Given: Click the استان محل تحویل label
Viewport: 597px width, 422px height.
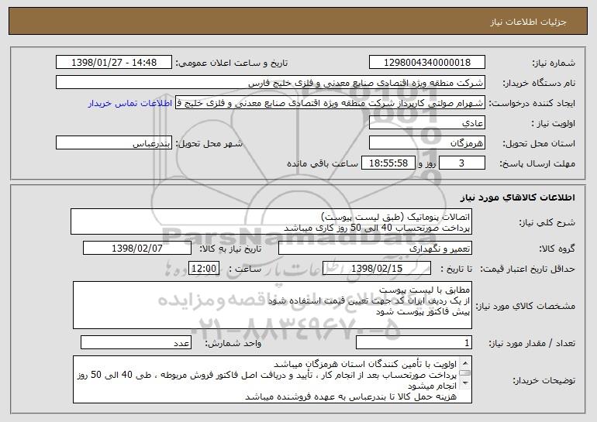Looking at the screenshot, I should click(539, 144).
